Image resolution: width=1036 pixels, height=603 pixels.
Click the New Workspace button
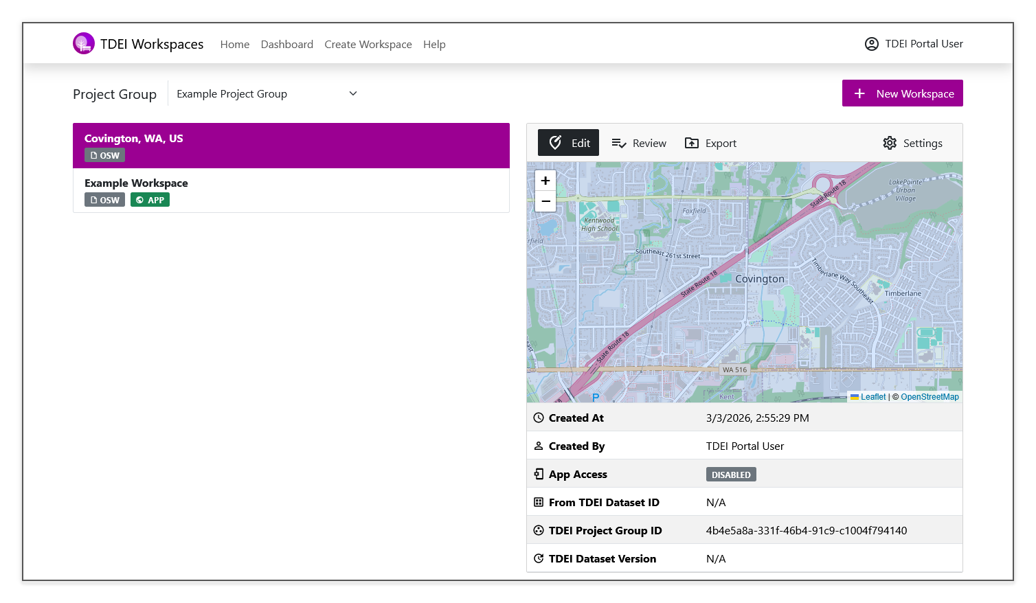click(902, 93)
